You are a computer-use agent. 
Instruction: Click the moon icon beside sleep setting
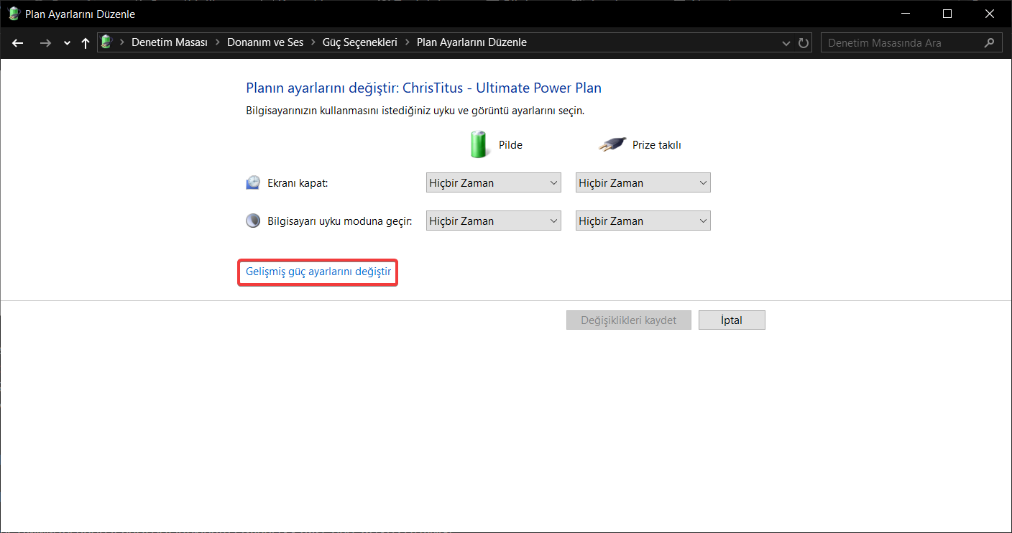coord(253,221)
